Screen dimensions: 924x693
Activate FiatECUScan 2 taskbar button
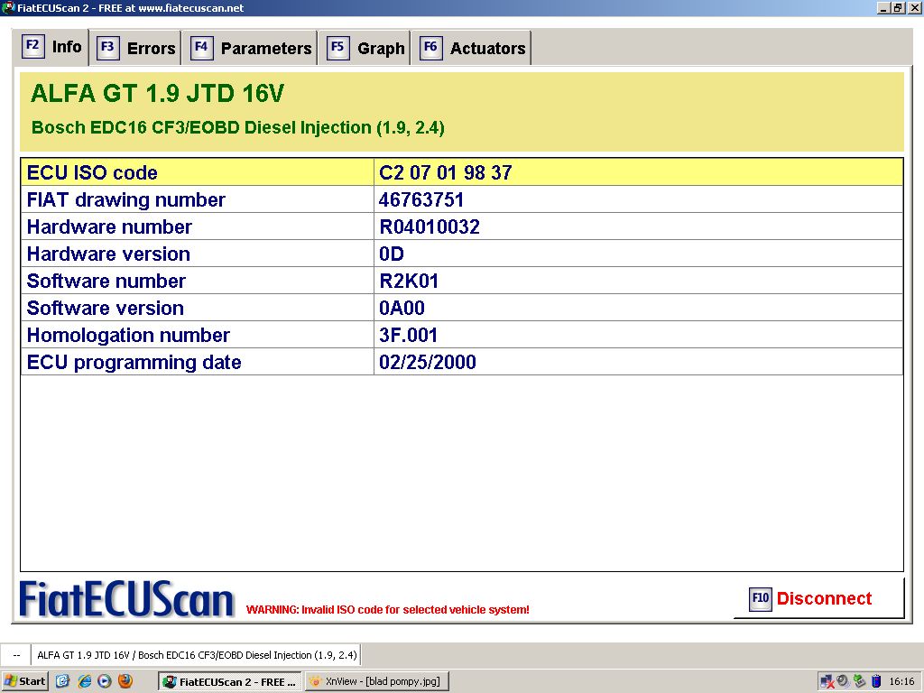click(230, 681)
